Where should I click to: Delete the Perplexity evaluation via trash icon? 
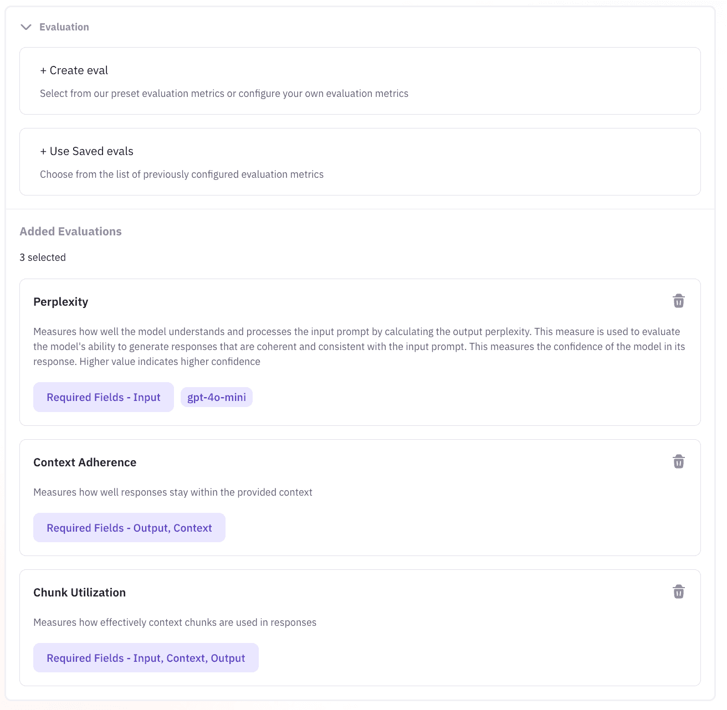pos(678,301)
